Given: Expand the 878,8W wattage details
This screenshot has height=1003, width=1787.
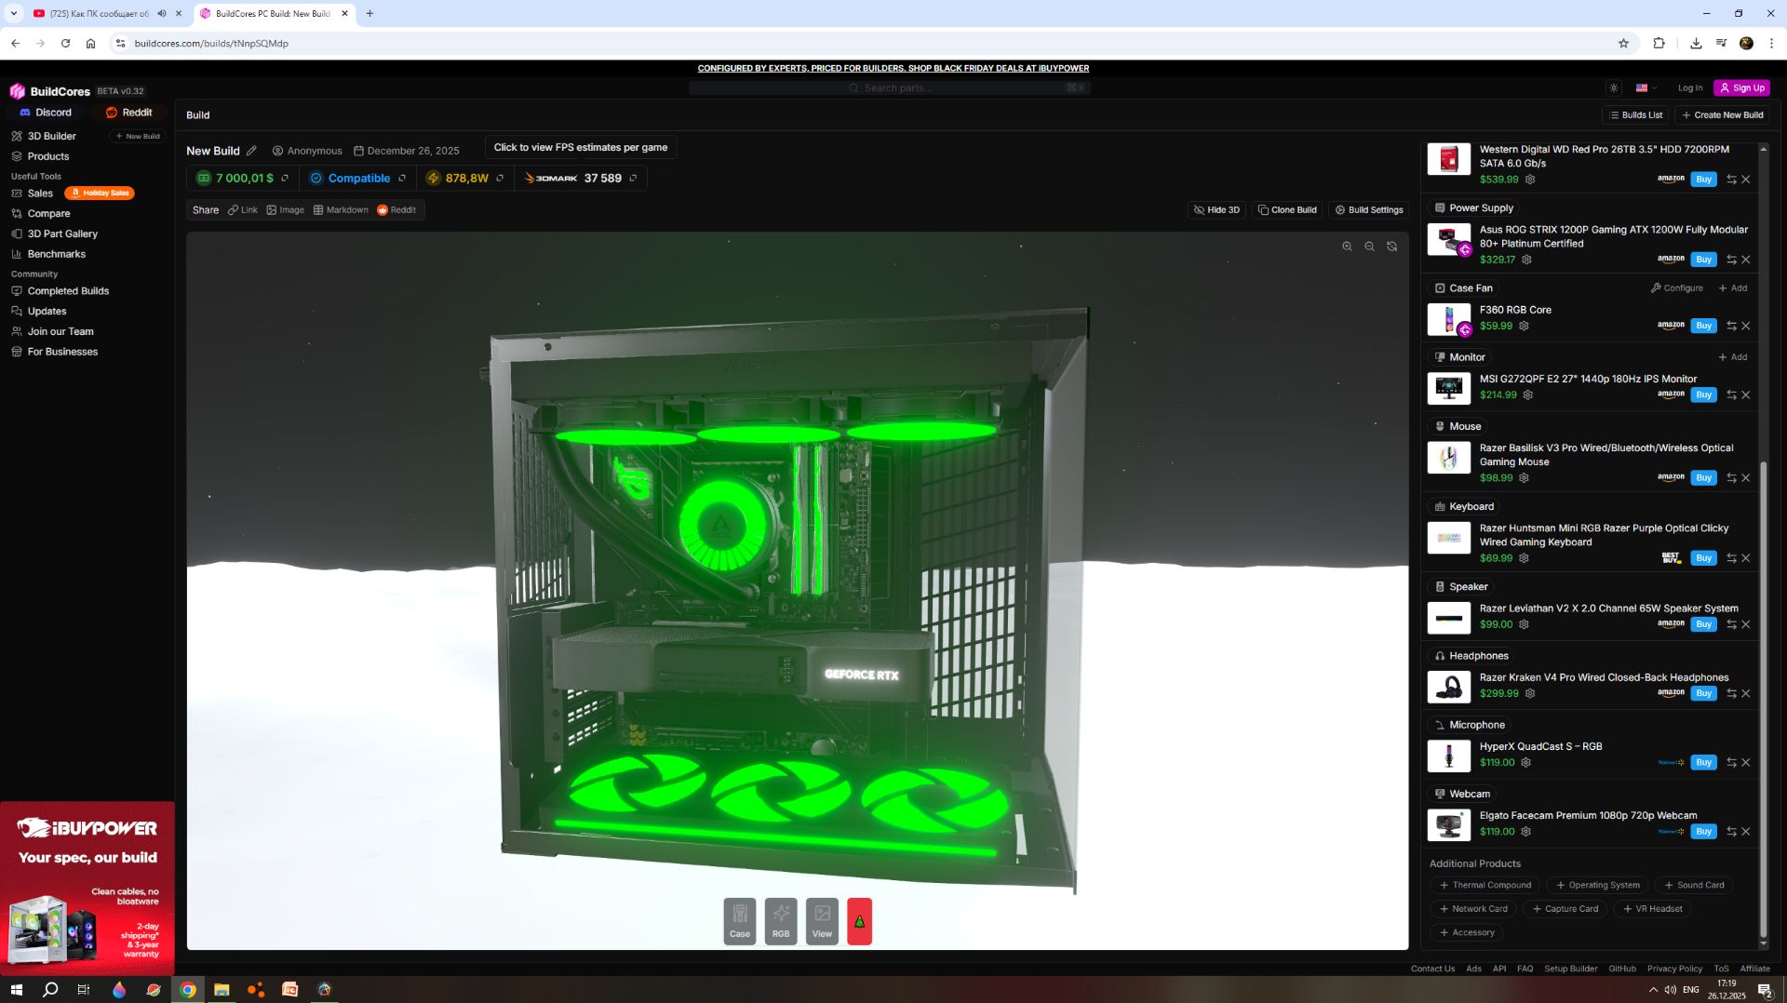Looking at the screenshot, I should (500, 179).
